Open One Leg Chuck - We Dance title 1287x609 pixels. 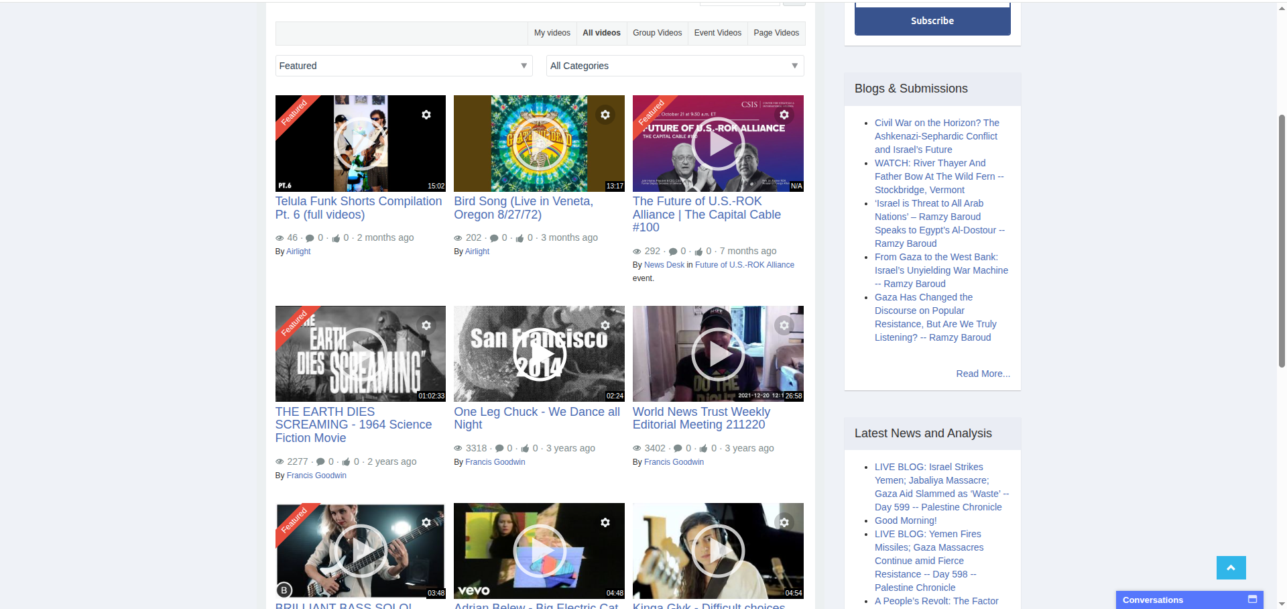(537, 419)
